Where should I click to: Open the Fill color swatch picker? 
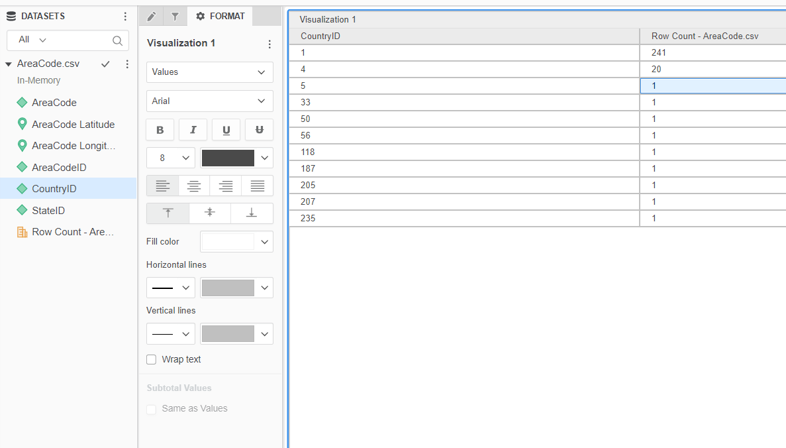[x=236, y=241]
